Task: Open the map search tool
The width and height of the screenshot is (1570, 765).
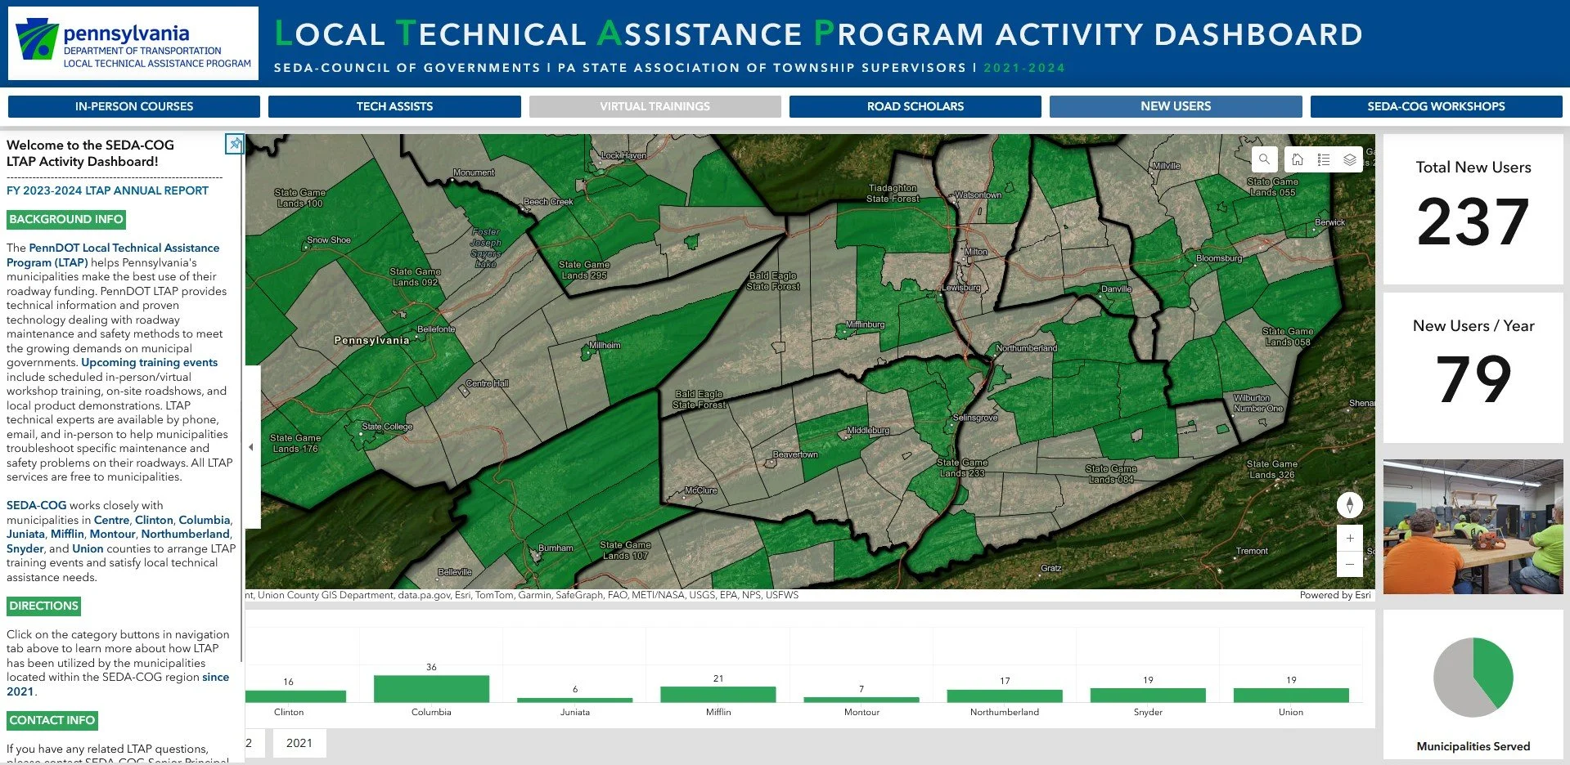Action: [1264, 159]
